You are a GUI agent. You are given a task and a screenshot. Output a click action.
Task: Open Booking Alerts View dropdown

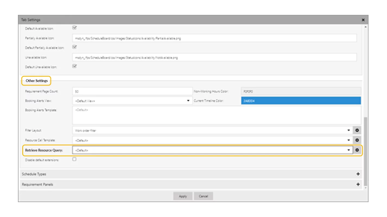[132, 101]
